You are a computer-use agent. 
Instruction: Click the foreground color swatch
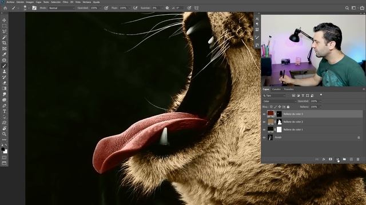pyautogui.click(x=3, y=149)
